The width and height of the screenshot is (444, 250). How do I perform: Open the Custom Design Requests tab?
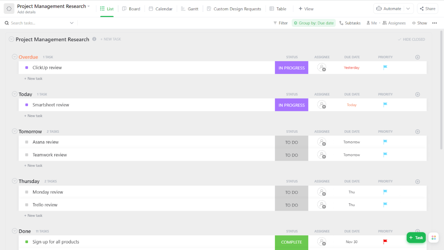(234, 9)
